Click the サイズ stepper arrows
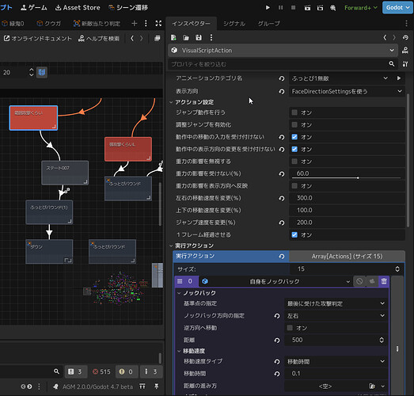Viewport: 414px width, 396px height. [397, 269]
